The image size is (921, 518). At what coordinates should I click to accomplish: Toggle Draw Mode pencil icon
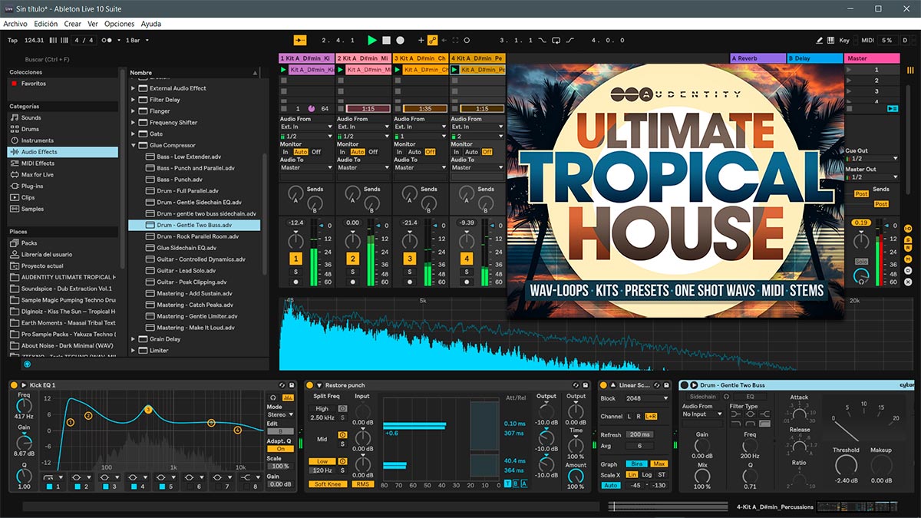click(820, 40)
